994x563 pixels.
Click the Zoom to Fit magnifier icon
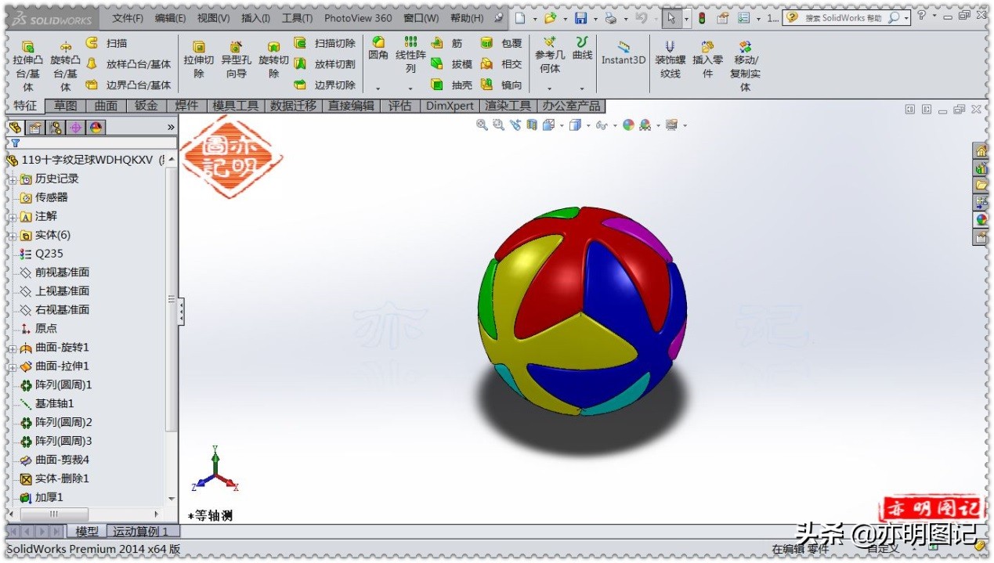(x=482, y=125)
